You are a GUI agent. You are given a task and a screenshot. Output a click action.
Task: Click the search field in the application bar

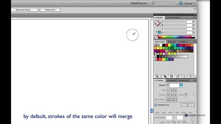tap(164, 3)
